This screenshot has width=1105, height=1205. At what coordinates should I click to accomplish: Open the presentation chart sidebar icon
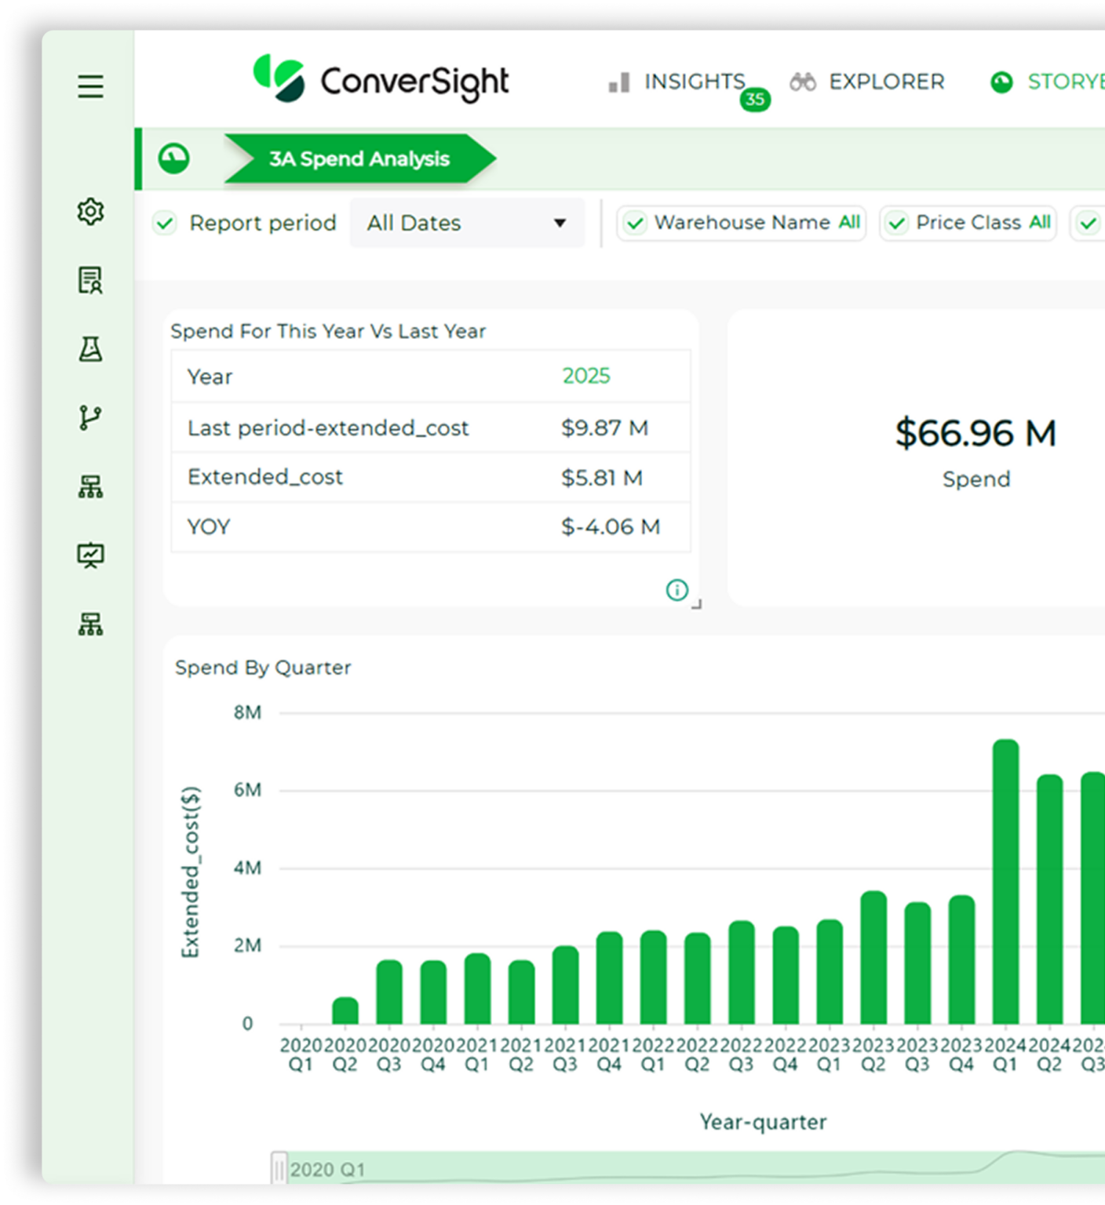[x=90, y=555]
